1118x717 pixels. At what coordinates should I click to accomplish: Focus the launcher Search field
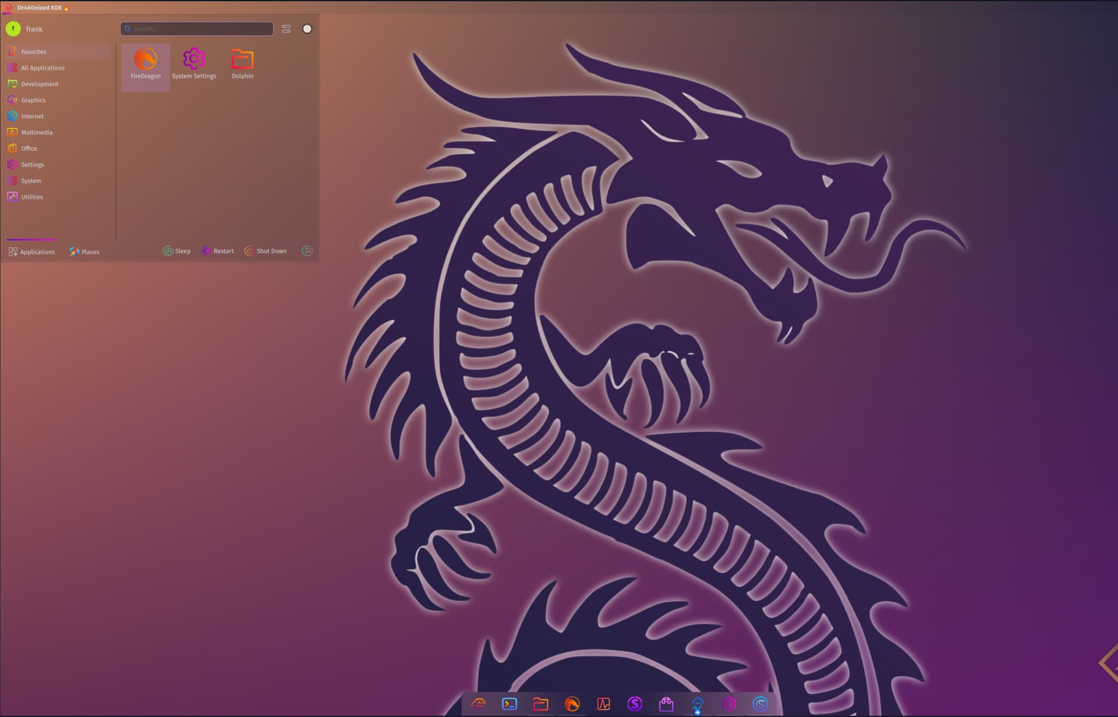pos(197,29)
